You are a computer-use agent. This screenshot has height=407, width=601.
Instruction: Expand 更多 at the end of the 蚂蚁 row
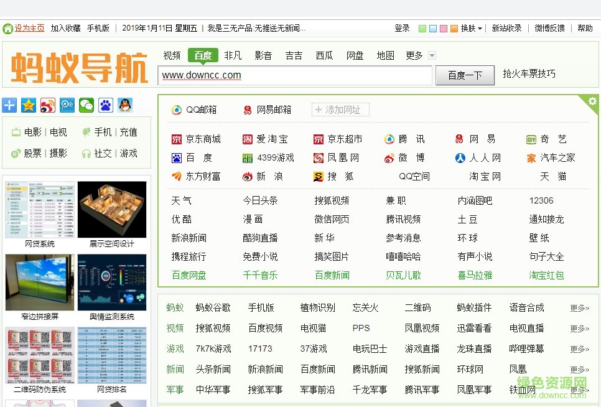click(579, 307)
